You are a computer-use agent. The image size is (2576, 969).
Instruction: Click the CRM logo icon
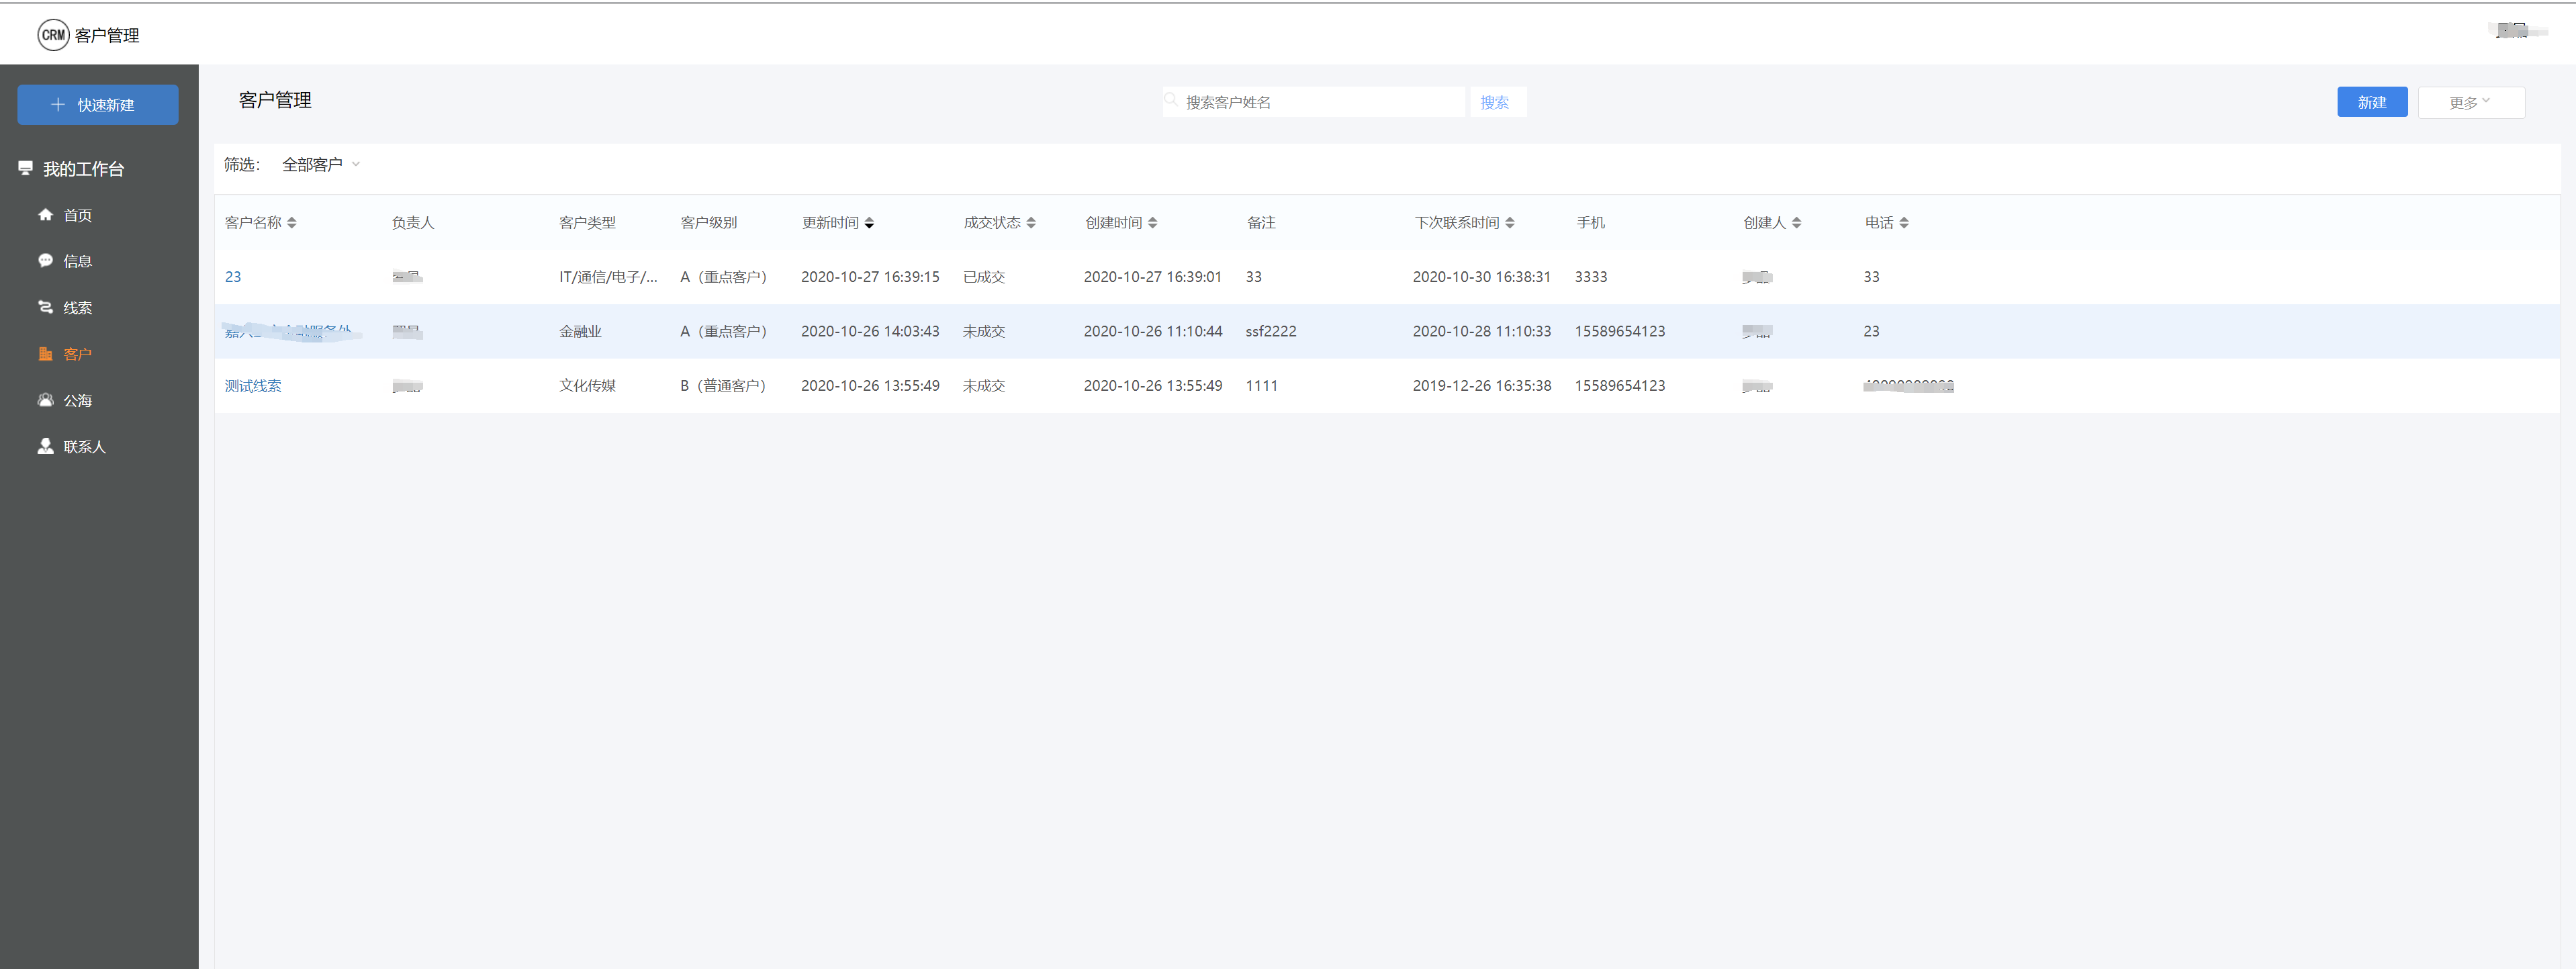53,35
